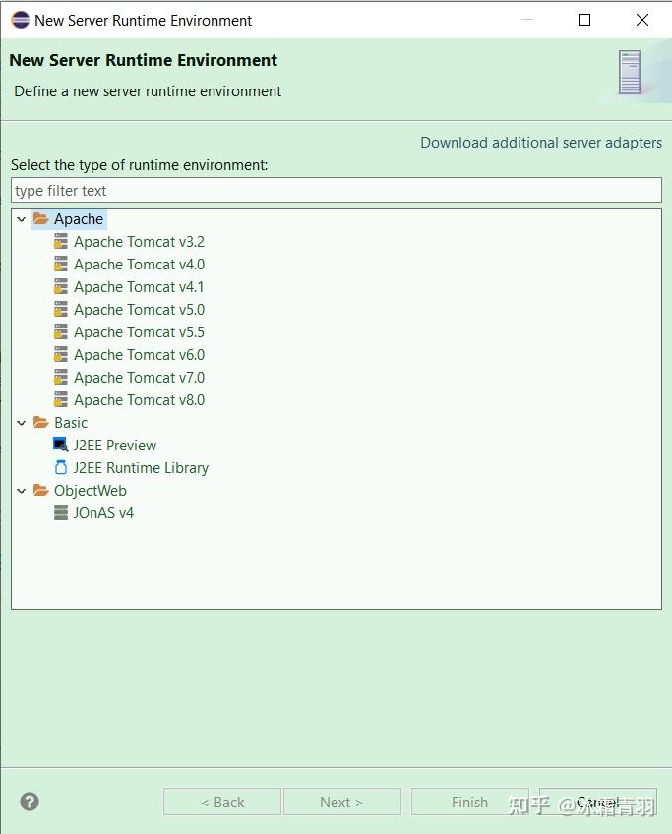Select the Apache category label
This screenshot has height=834, width=672.
point(78,219)
